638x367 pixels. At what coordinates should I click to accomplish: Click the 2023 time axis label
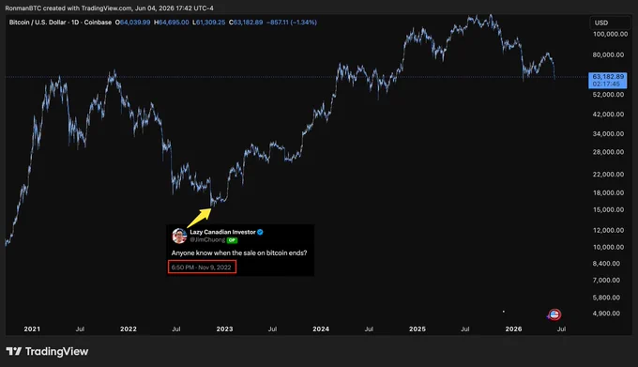click(224, 329)
